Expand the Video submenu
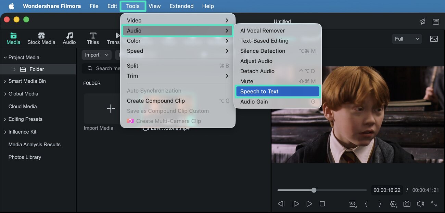Image resolution: width=445 pixels, height=213 pixels. click(178, 21)
